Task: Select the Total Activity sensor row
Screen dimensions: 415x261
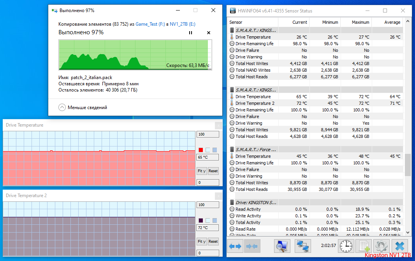Action: tap(315, 222)
